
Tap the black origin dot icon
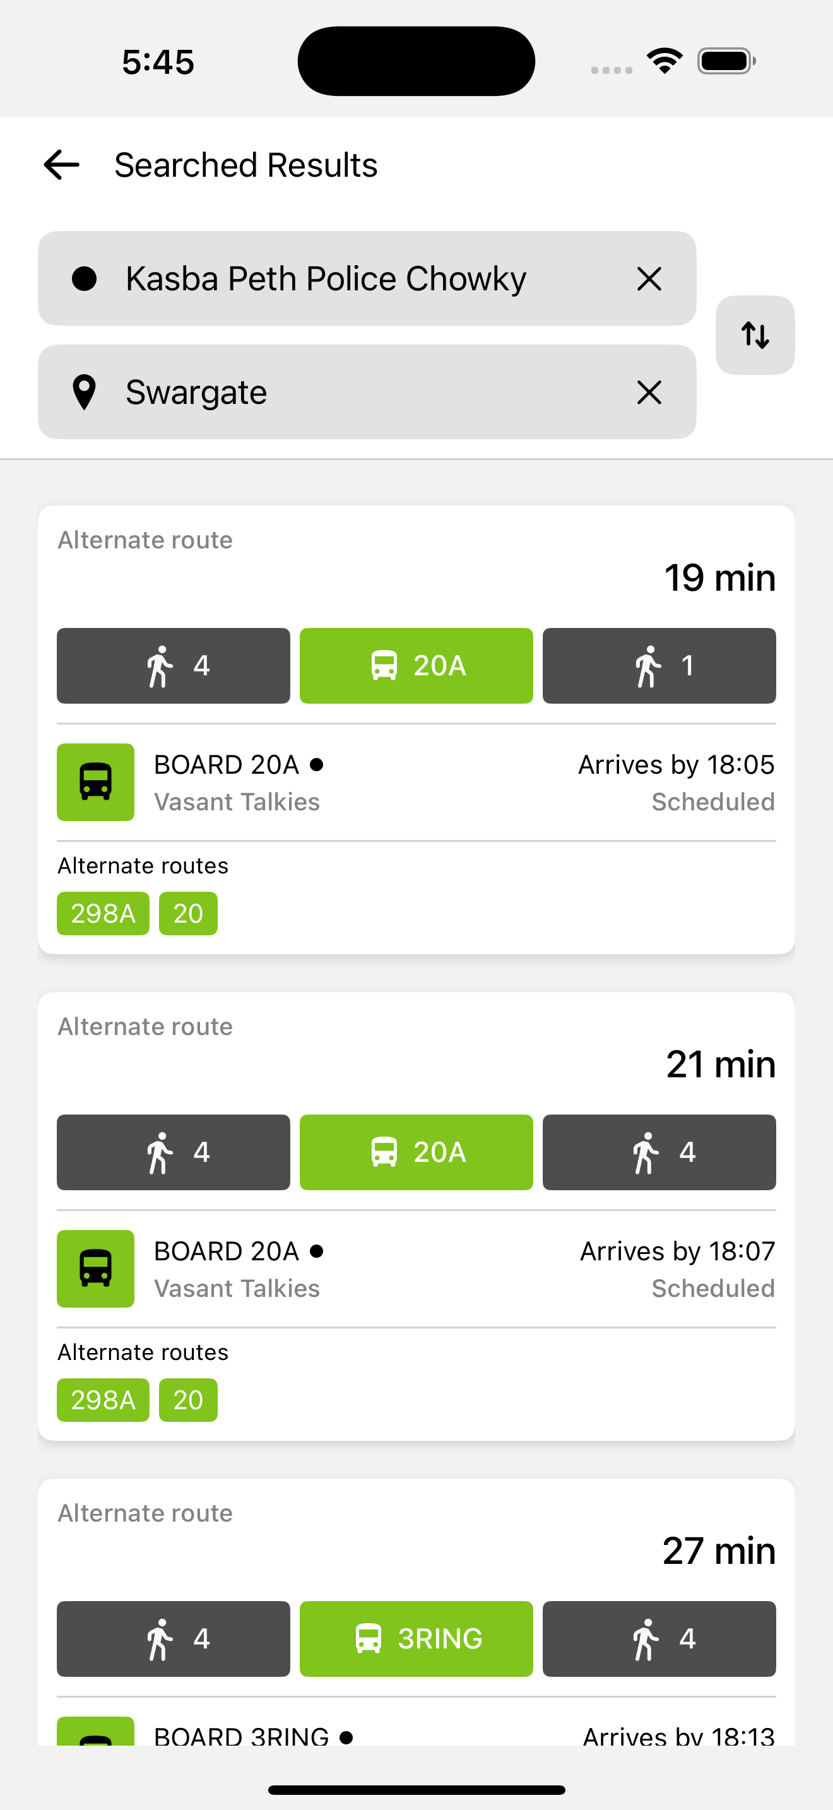click(85, 279)
